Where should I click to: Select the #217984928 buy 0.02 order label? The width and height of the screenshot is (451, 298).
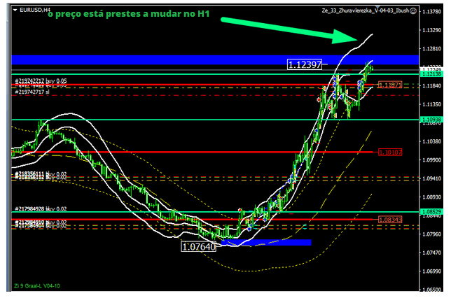click(x=41, y=208)
